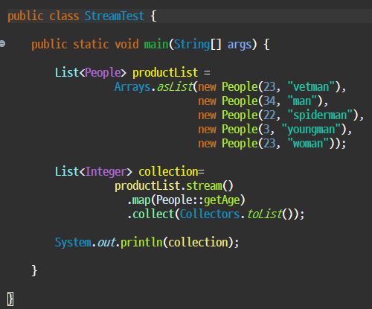Click the static keyword
The width and height of the screenshot is (372, 309).
coord(91,45)
